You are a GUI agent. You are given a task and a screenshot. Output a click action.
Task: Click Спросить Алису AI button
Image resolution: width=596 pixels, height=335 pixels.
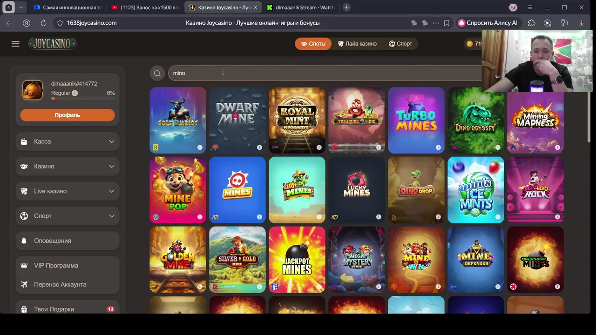[488, 23]
